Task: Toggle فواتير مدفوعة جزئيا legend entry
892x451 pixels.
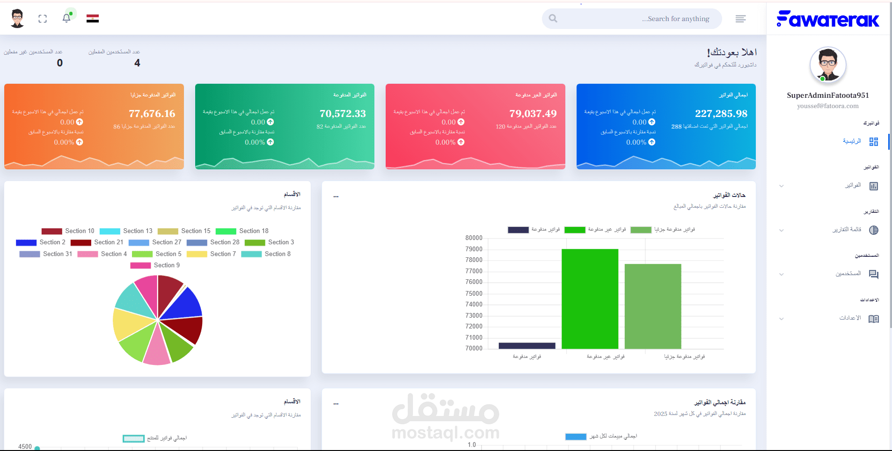Action: (663, 230)
